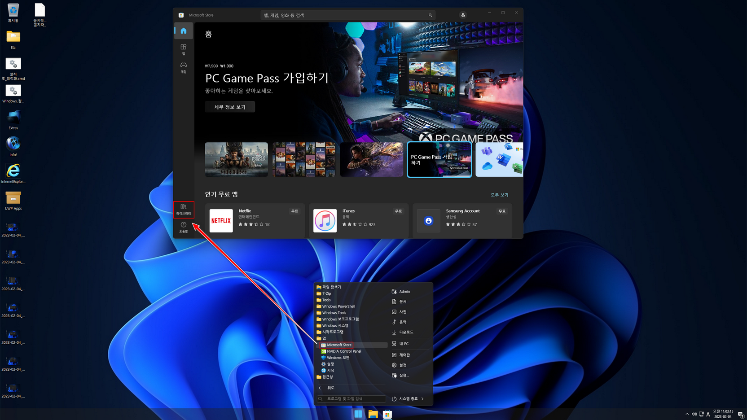Open the Games (게임) section in Store sidebar
This screenshot has width=747, height=420.
point(184,68)
